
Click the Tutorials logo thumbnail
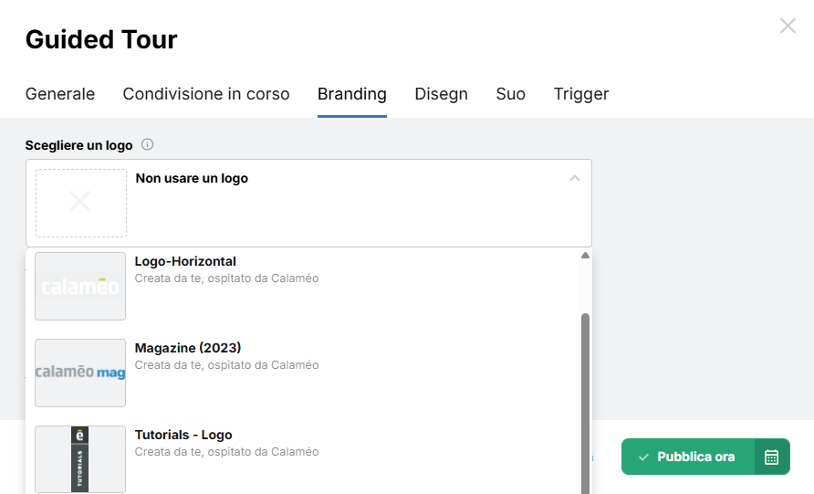pos(80,459)
